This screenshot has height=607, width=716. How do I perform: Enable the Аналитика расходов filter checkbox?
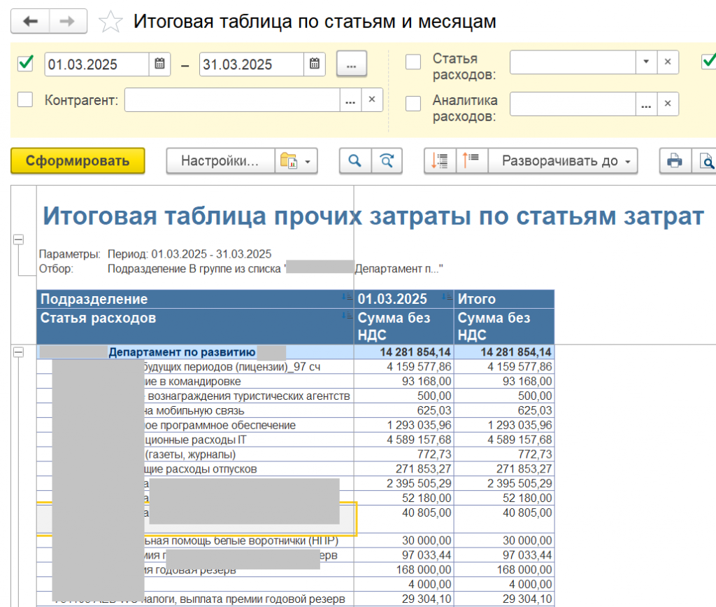(x=413, y=104)
